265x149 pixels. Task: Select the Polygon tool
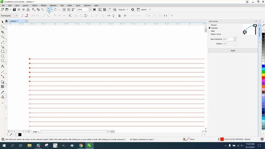(2, 60)
